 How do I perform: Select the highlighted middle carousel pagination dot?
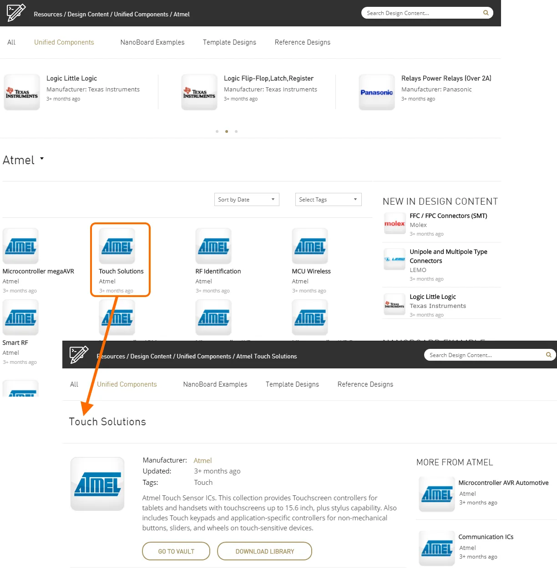pyautogui.click(x=227, y=131)
